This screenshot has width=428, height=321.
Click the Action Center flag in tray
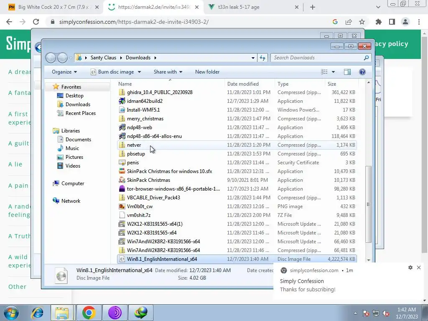pos(365,313)
